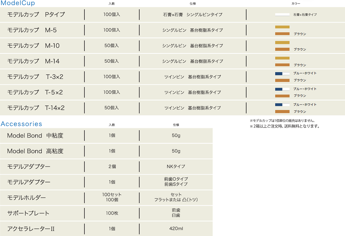
Task: Click the Accessories section heading
Action: click(x=21, y=124)
